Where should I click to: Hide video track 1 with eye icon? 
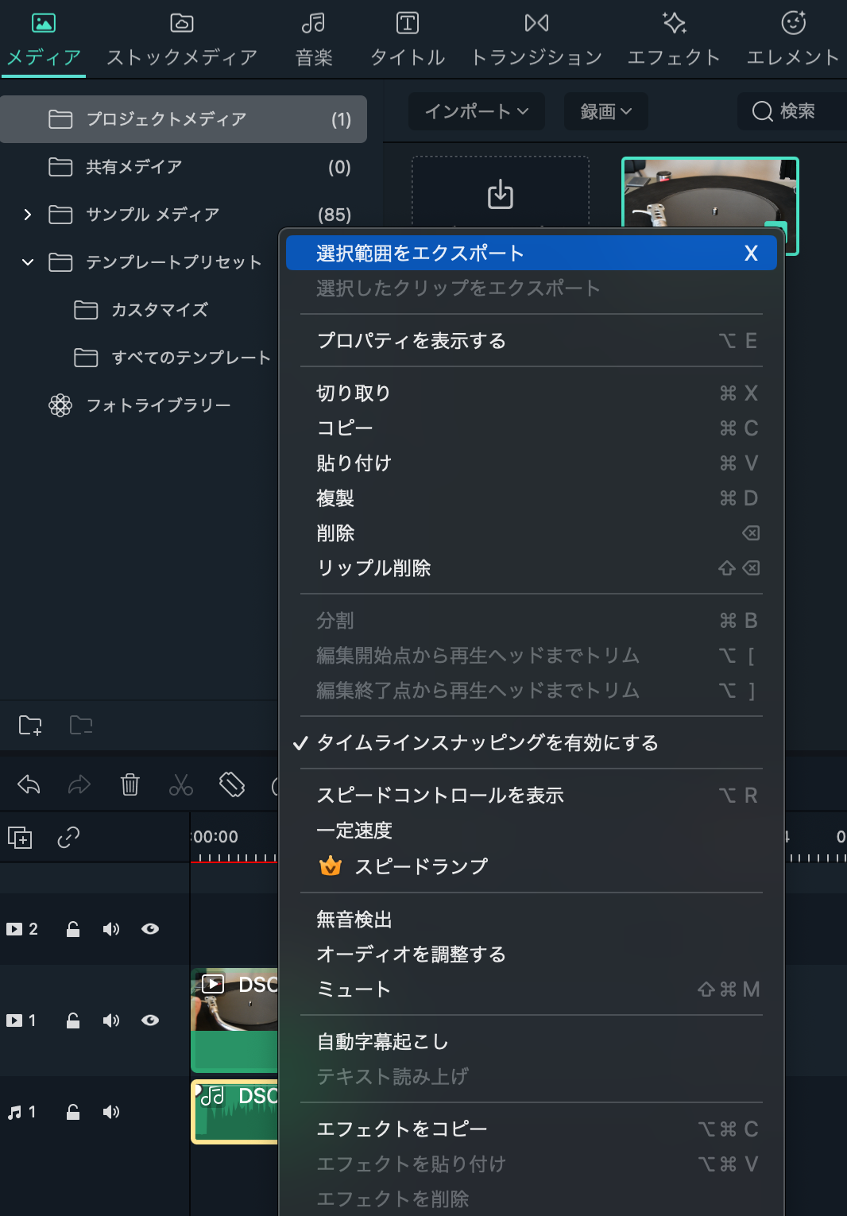150,1020
